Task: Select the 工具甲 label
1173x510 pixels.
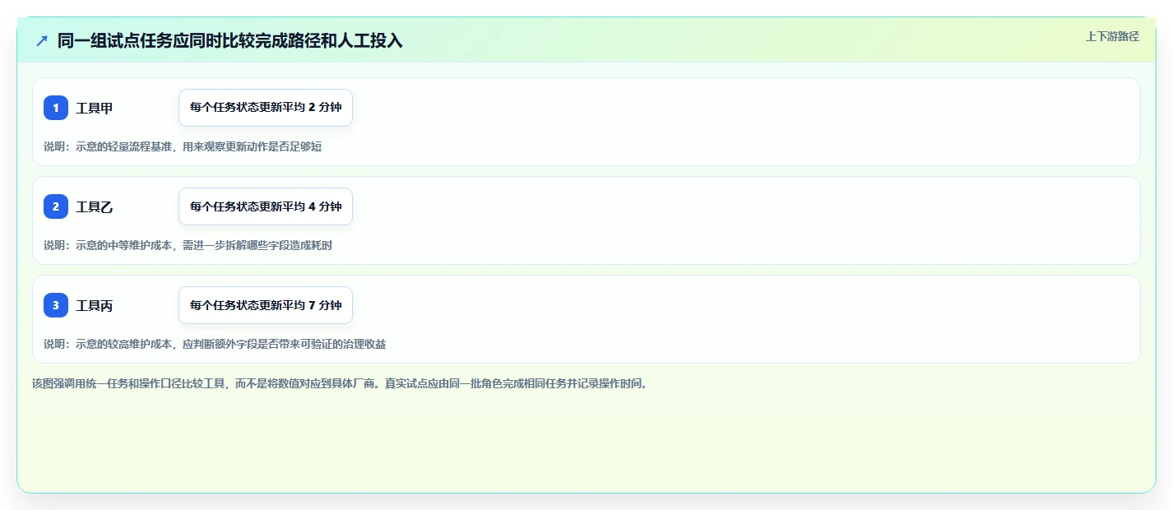Action: 95,109
